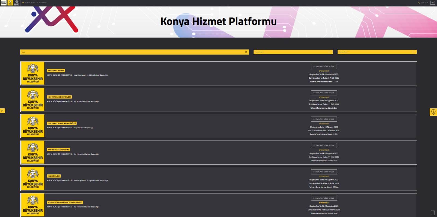
Task: Click the Ulaşım ve Planlama Görüşü label
Action: tap(62, 123)
